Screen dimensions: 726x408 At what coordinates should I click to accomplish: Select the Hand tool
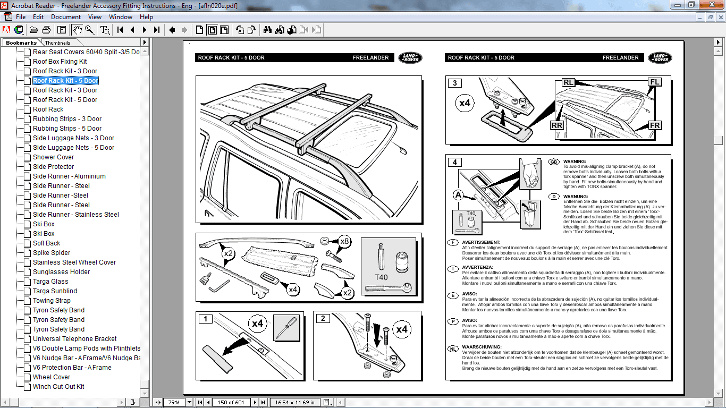[x=77, y=30]
